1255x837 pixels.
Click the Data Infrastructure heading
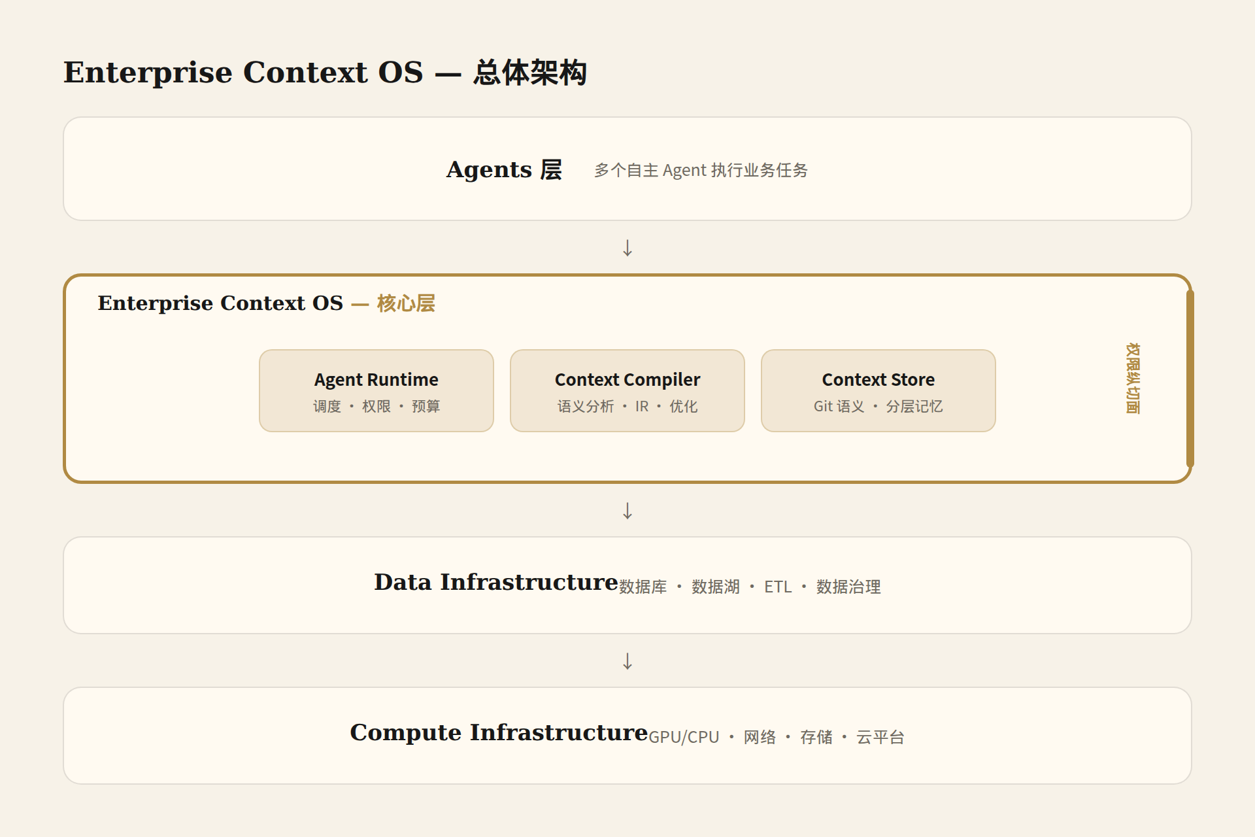pos(496,582)
